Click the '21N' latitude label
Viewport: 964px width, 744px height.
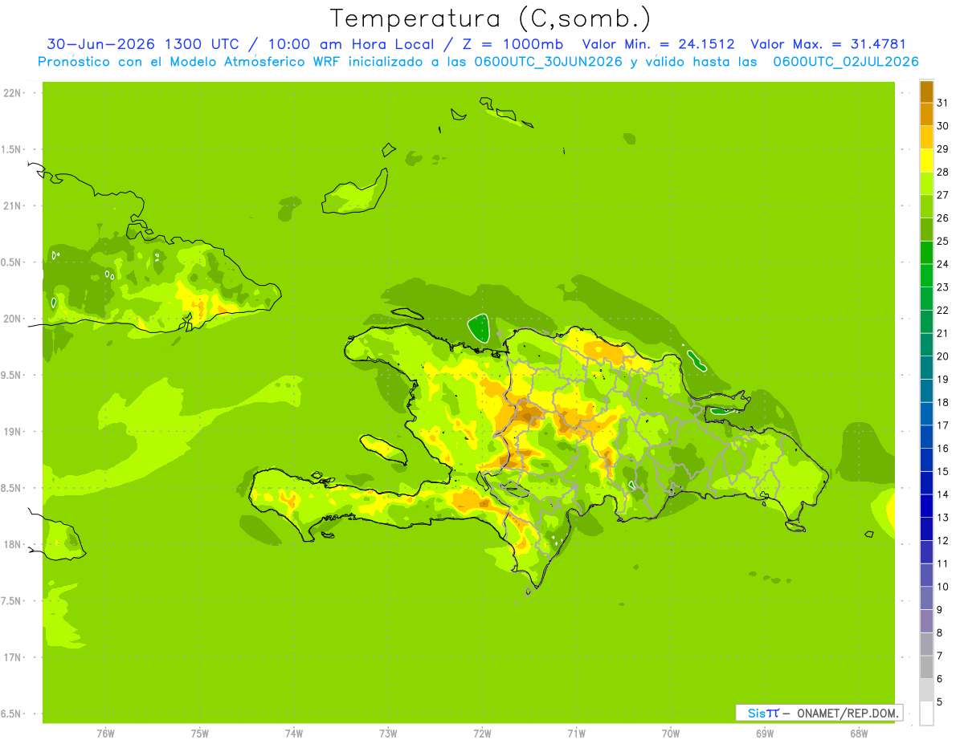12,206
